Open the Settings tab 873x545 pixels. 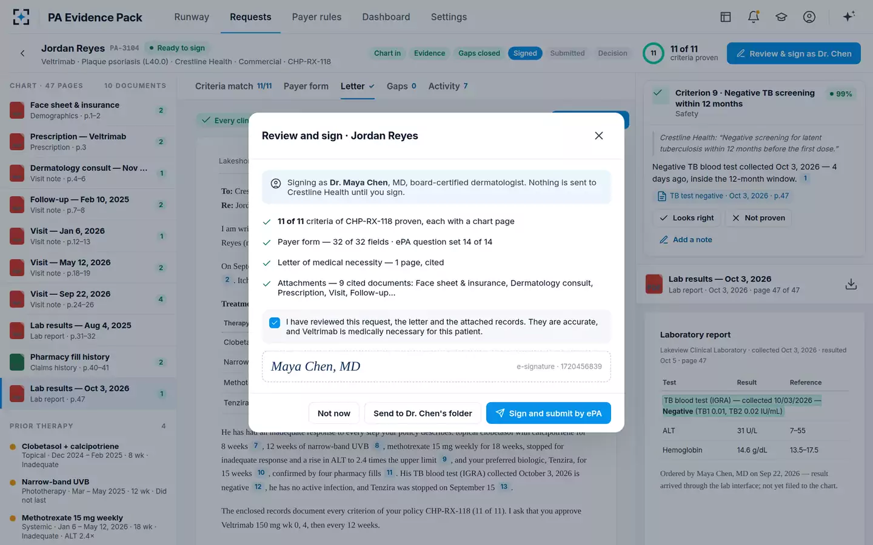[x=449, y=17]
